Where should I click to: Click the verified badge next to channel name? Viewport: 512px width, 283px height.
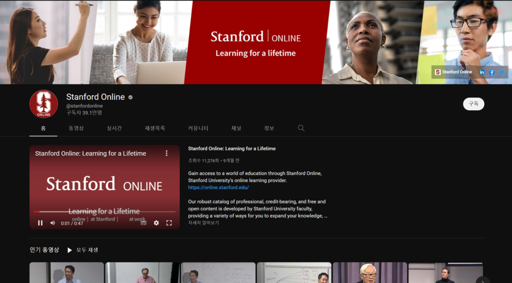pyautogui.click(x=130, y=97)
